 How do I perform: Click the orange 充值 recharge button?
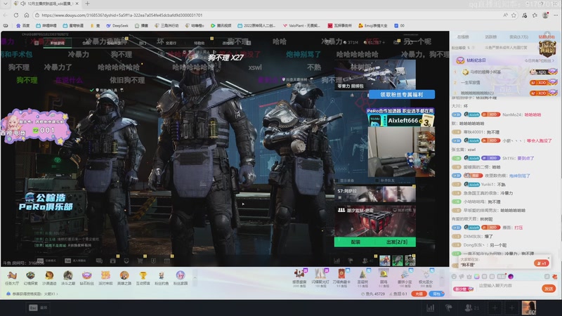coord(419,294)
